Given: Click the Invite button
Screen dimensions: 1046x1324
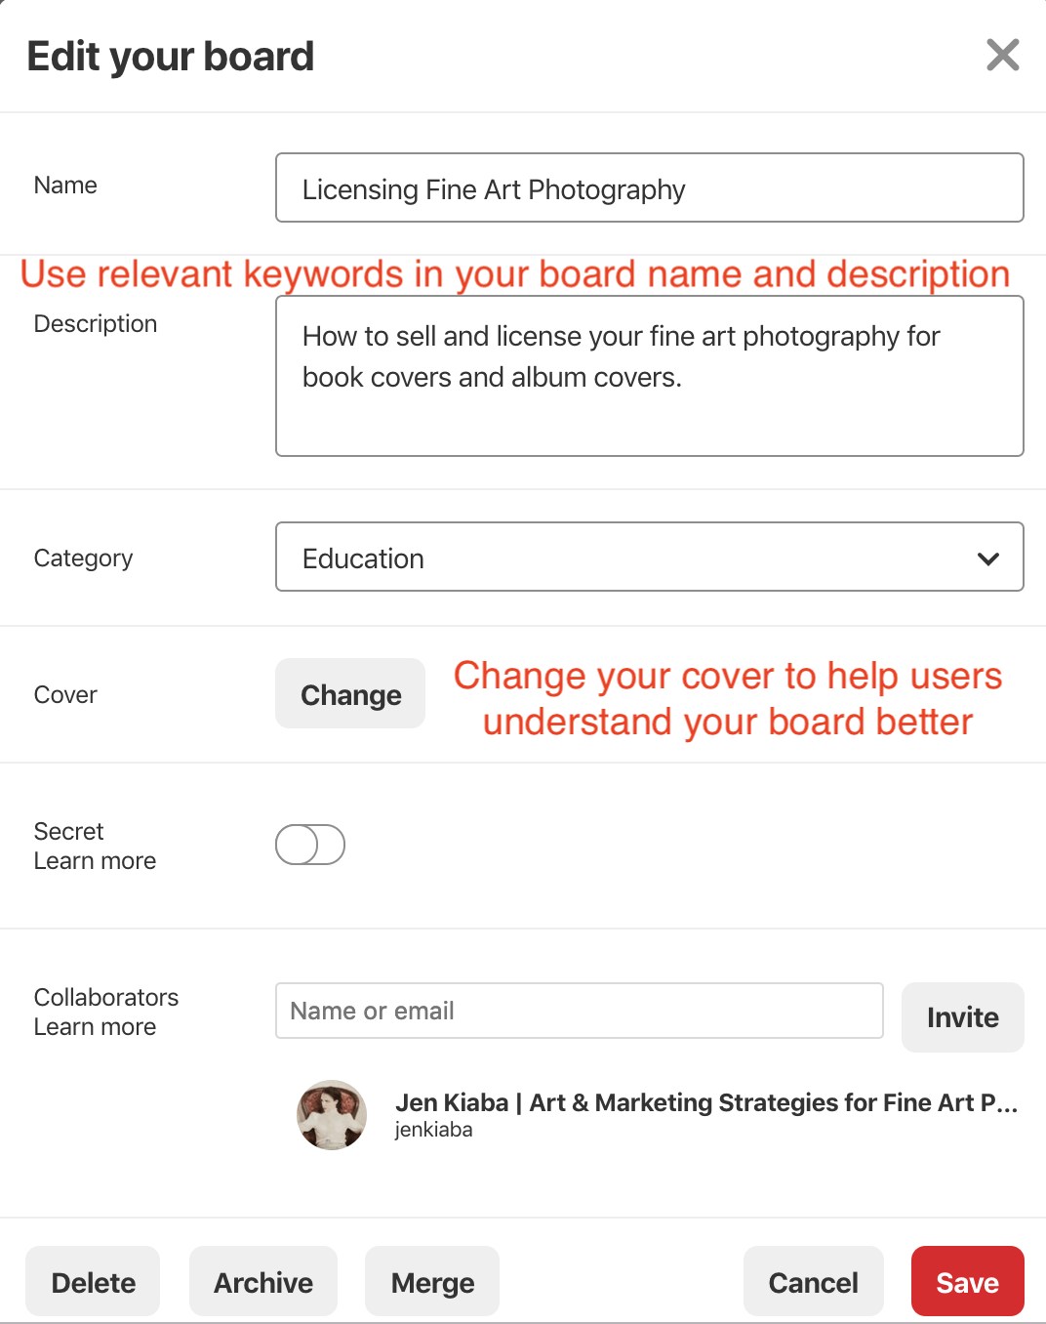Looking at the screenshot, I should tap(962, 1017).
